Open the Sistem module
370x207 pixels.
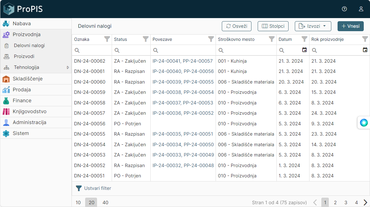(36, 133)
